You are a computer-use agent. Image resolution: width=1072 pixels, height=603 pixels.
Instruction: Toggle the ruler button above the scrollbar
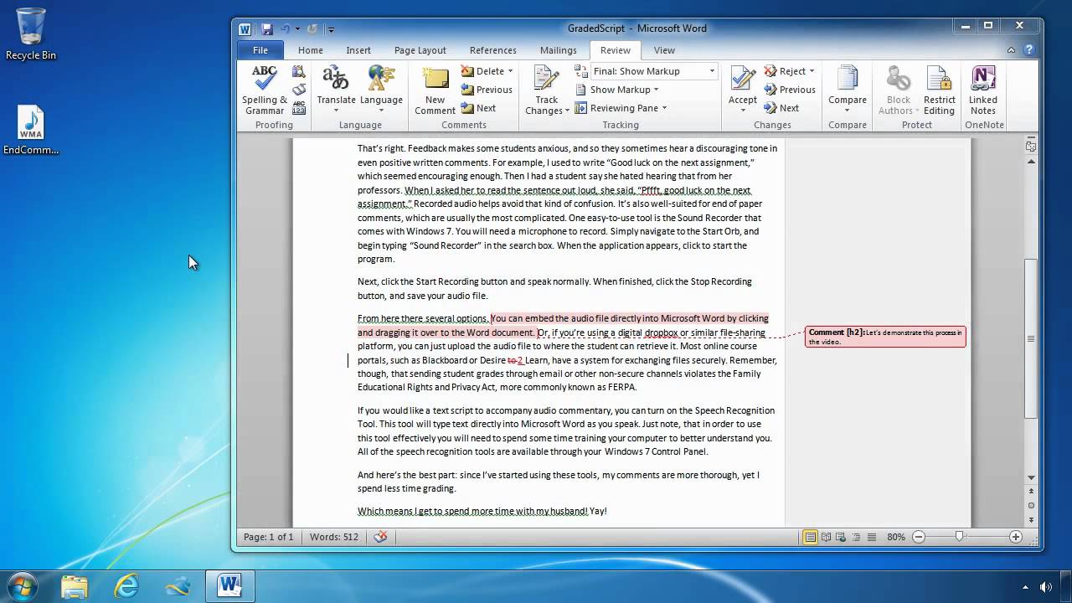click(1031, 147)
